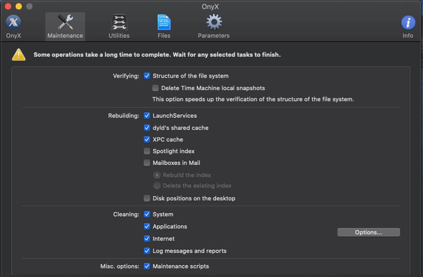
Task: Click the Options... button
Action: (368, 232)
